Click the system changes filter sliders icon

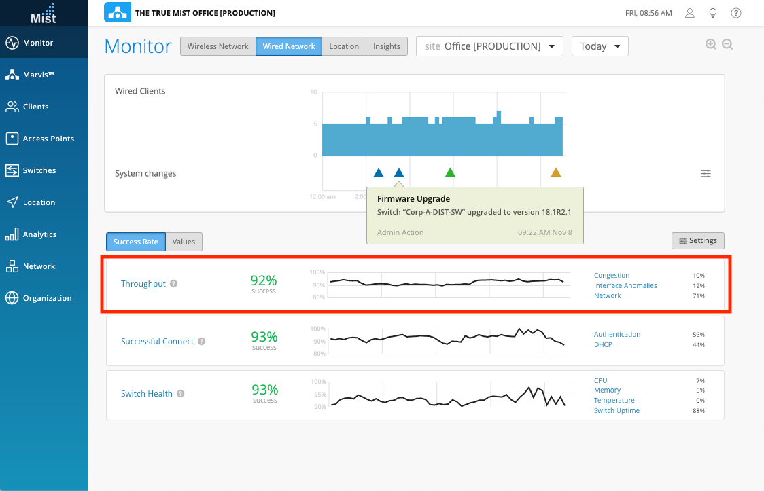[706, 174]
